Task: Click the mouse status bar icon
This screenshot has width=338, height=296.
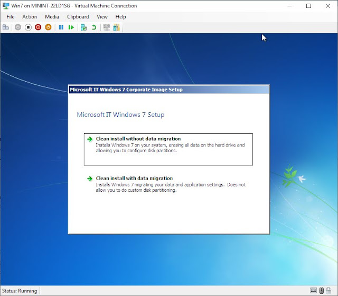Action: tap(322, 291)
